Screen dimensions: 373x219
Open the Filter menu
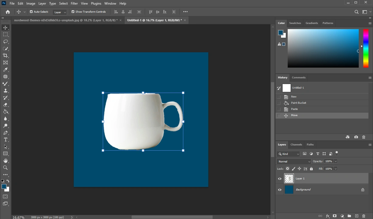(74, 3)
